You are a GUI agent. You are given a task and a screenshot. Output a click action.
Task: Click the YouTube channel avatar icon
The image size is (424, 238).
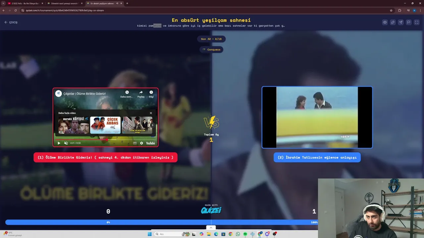59,94
